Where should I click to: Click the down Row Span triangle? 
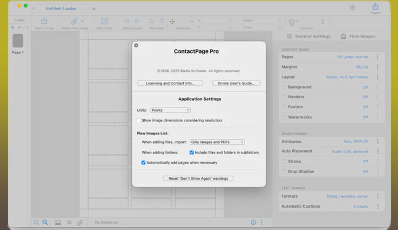(162, 21)
